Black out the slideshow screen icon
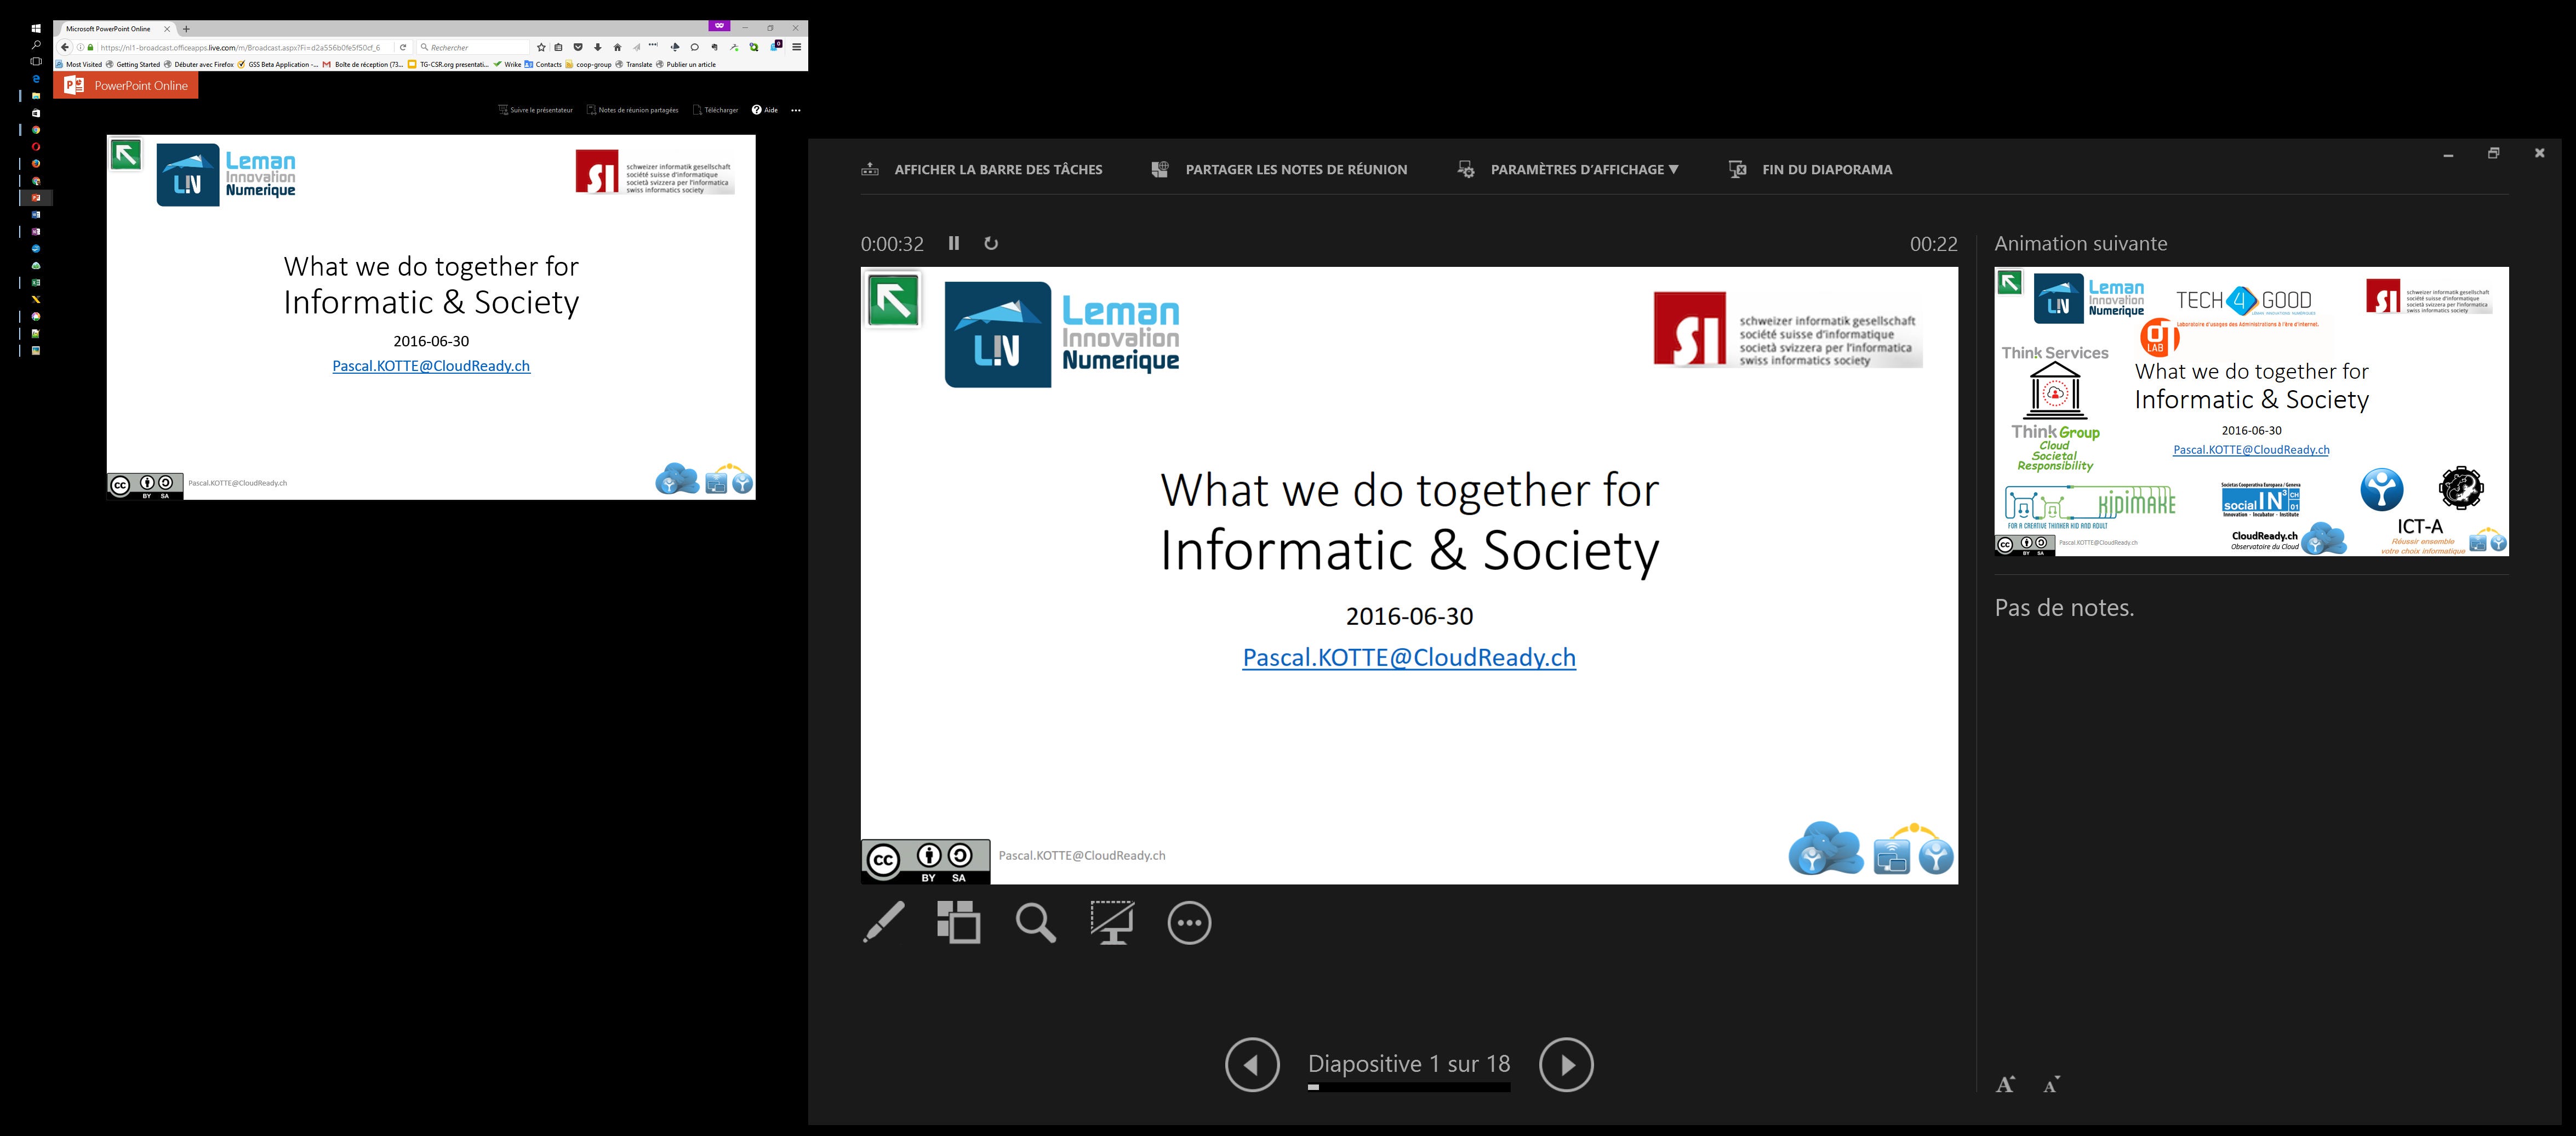The image size is (2576, 1136). tap(1112, 922)
